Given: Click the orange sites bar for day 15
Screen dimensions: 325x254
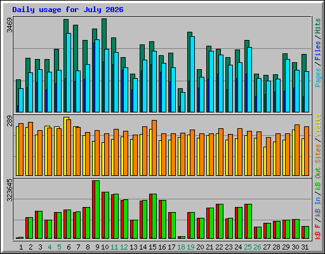Looking at the screenshot, I should tap(154, 148).
